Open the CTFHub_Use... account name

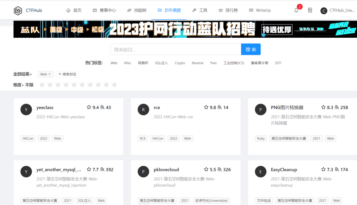(342, 10)
